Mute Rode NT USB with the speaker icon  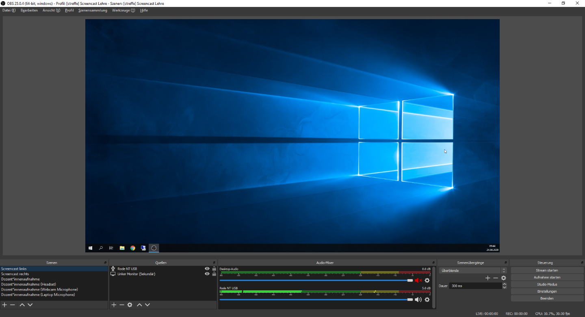(x=418, y=300)
